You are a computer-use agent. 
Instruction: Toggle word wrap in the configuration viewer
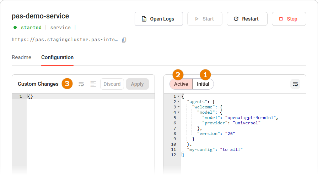295,84
